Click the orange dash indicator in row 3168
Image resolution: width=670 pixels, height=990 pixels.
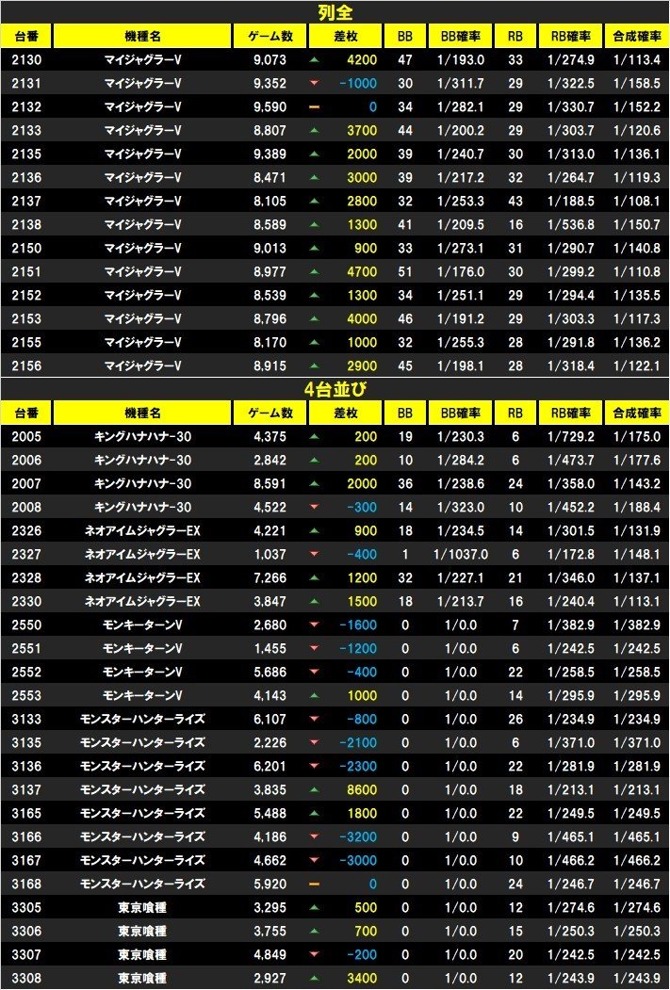tap(315, 884)
